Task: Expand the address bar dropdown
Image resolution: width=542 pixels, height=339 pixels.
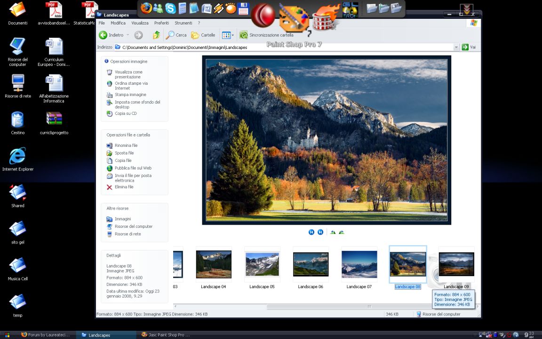Action: tap(456, 47)
